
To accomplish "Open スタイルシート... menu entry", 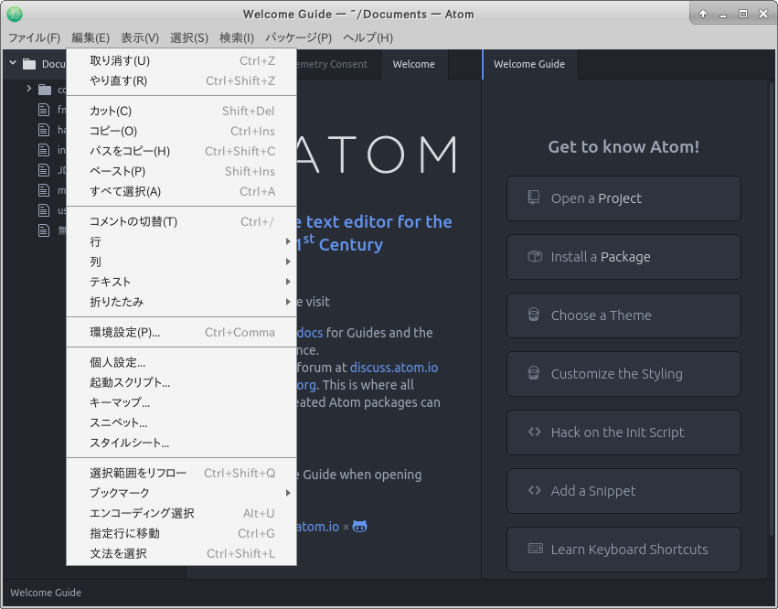I will 181,443.
